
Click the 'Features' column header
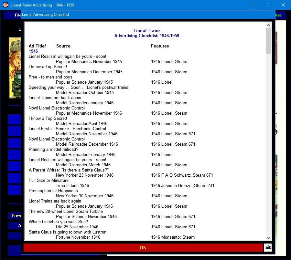[x=160, y=46]
